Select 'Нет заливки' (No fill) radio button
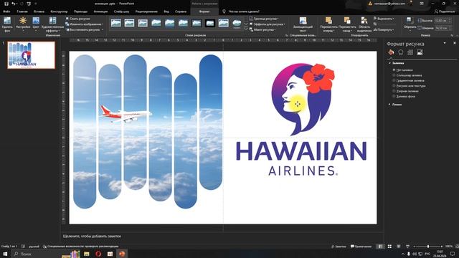Screen dimensions: 459x258 (394, 70)
